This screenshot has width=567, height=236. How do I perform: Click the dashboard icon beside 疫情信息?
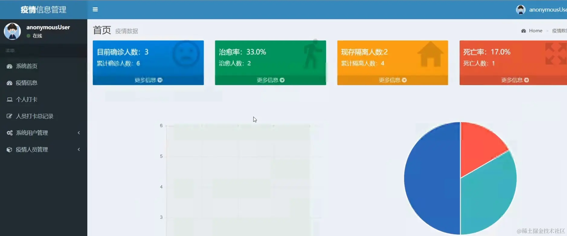click(x=10, y=83)
